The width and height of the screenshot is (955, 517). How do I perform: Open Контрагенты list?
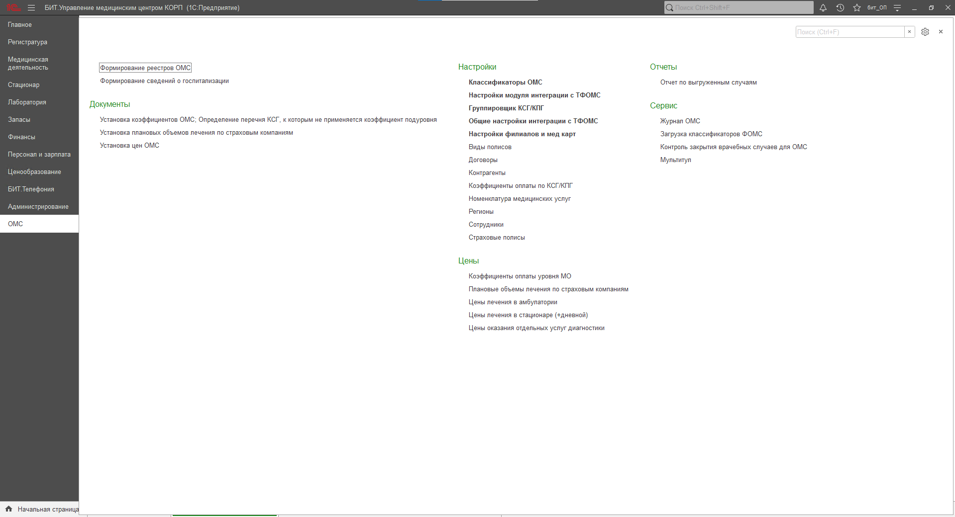487,172
